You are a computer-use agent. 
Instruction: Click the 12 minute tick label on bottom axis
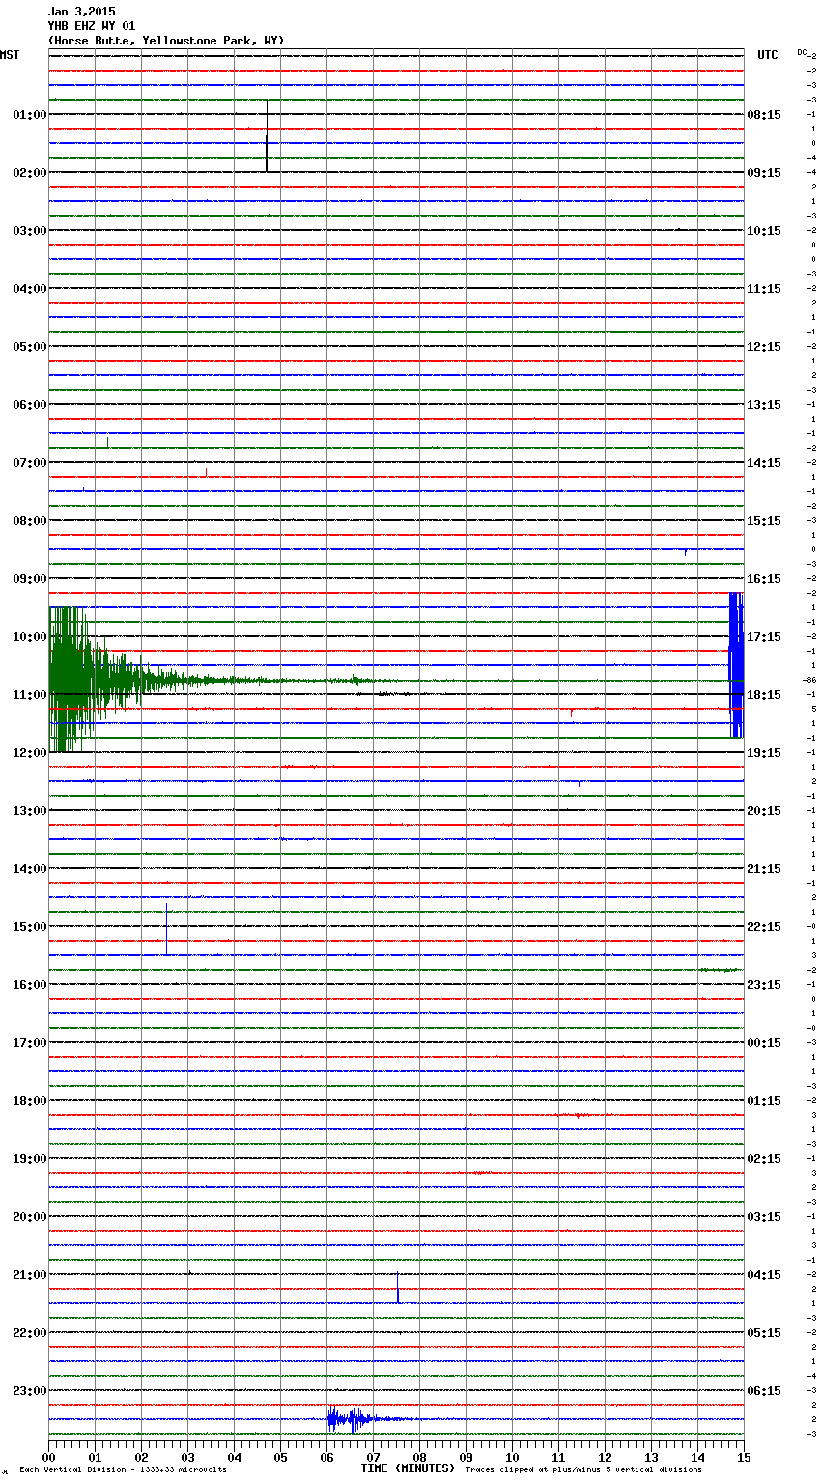pos(606,1457)
